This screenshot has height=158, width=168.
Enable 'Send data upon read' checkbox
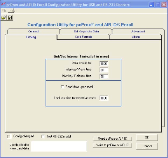coord(63,87)
